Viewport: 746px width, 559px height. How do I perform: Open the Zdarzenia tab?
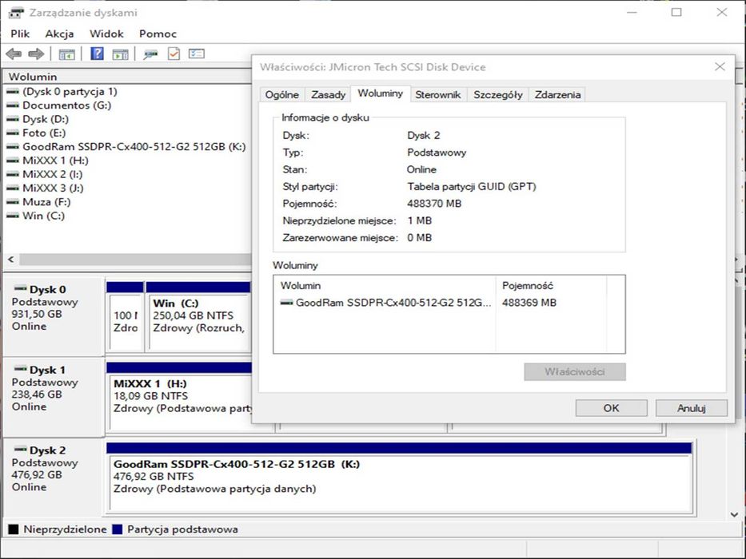pos(557,94)
